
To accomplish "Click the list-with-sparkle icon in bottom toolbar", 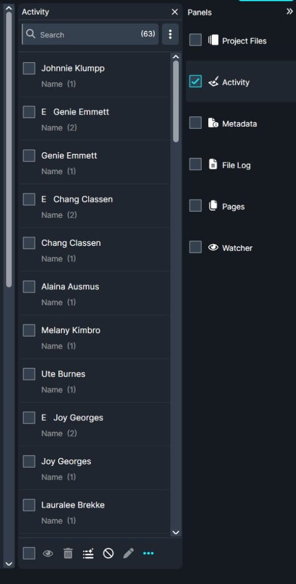I will click(88, 553).
